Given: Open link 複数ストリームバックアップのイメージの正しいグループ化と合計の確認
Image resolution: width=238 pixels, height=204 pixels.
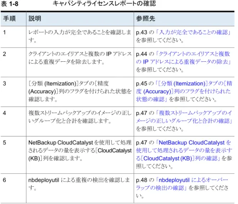Looking at the screenshot, I should 184,117.
